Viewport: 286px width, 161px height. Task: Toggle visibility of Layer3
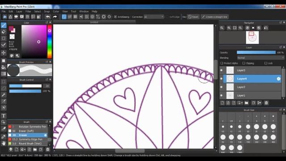coord(222,70)
